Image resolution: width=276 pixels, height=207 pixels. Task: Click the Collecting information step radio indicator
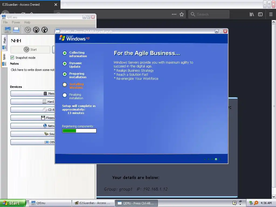coord(65,53)
